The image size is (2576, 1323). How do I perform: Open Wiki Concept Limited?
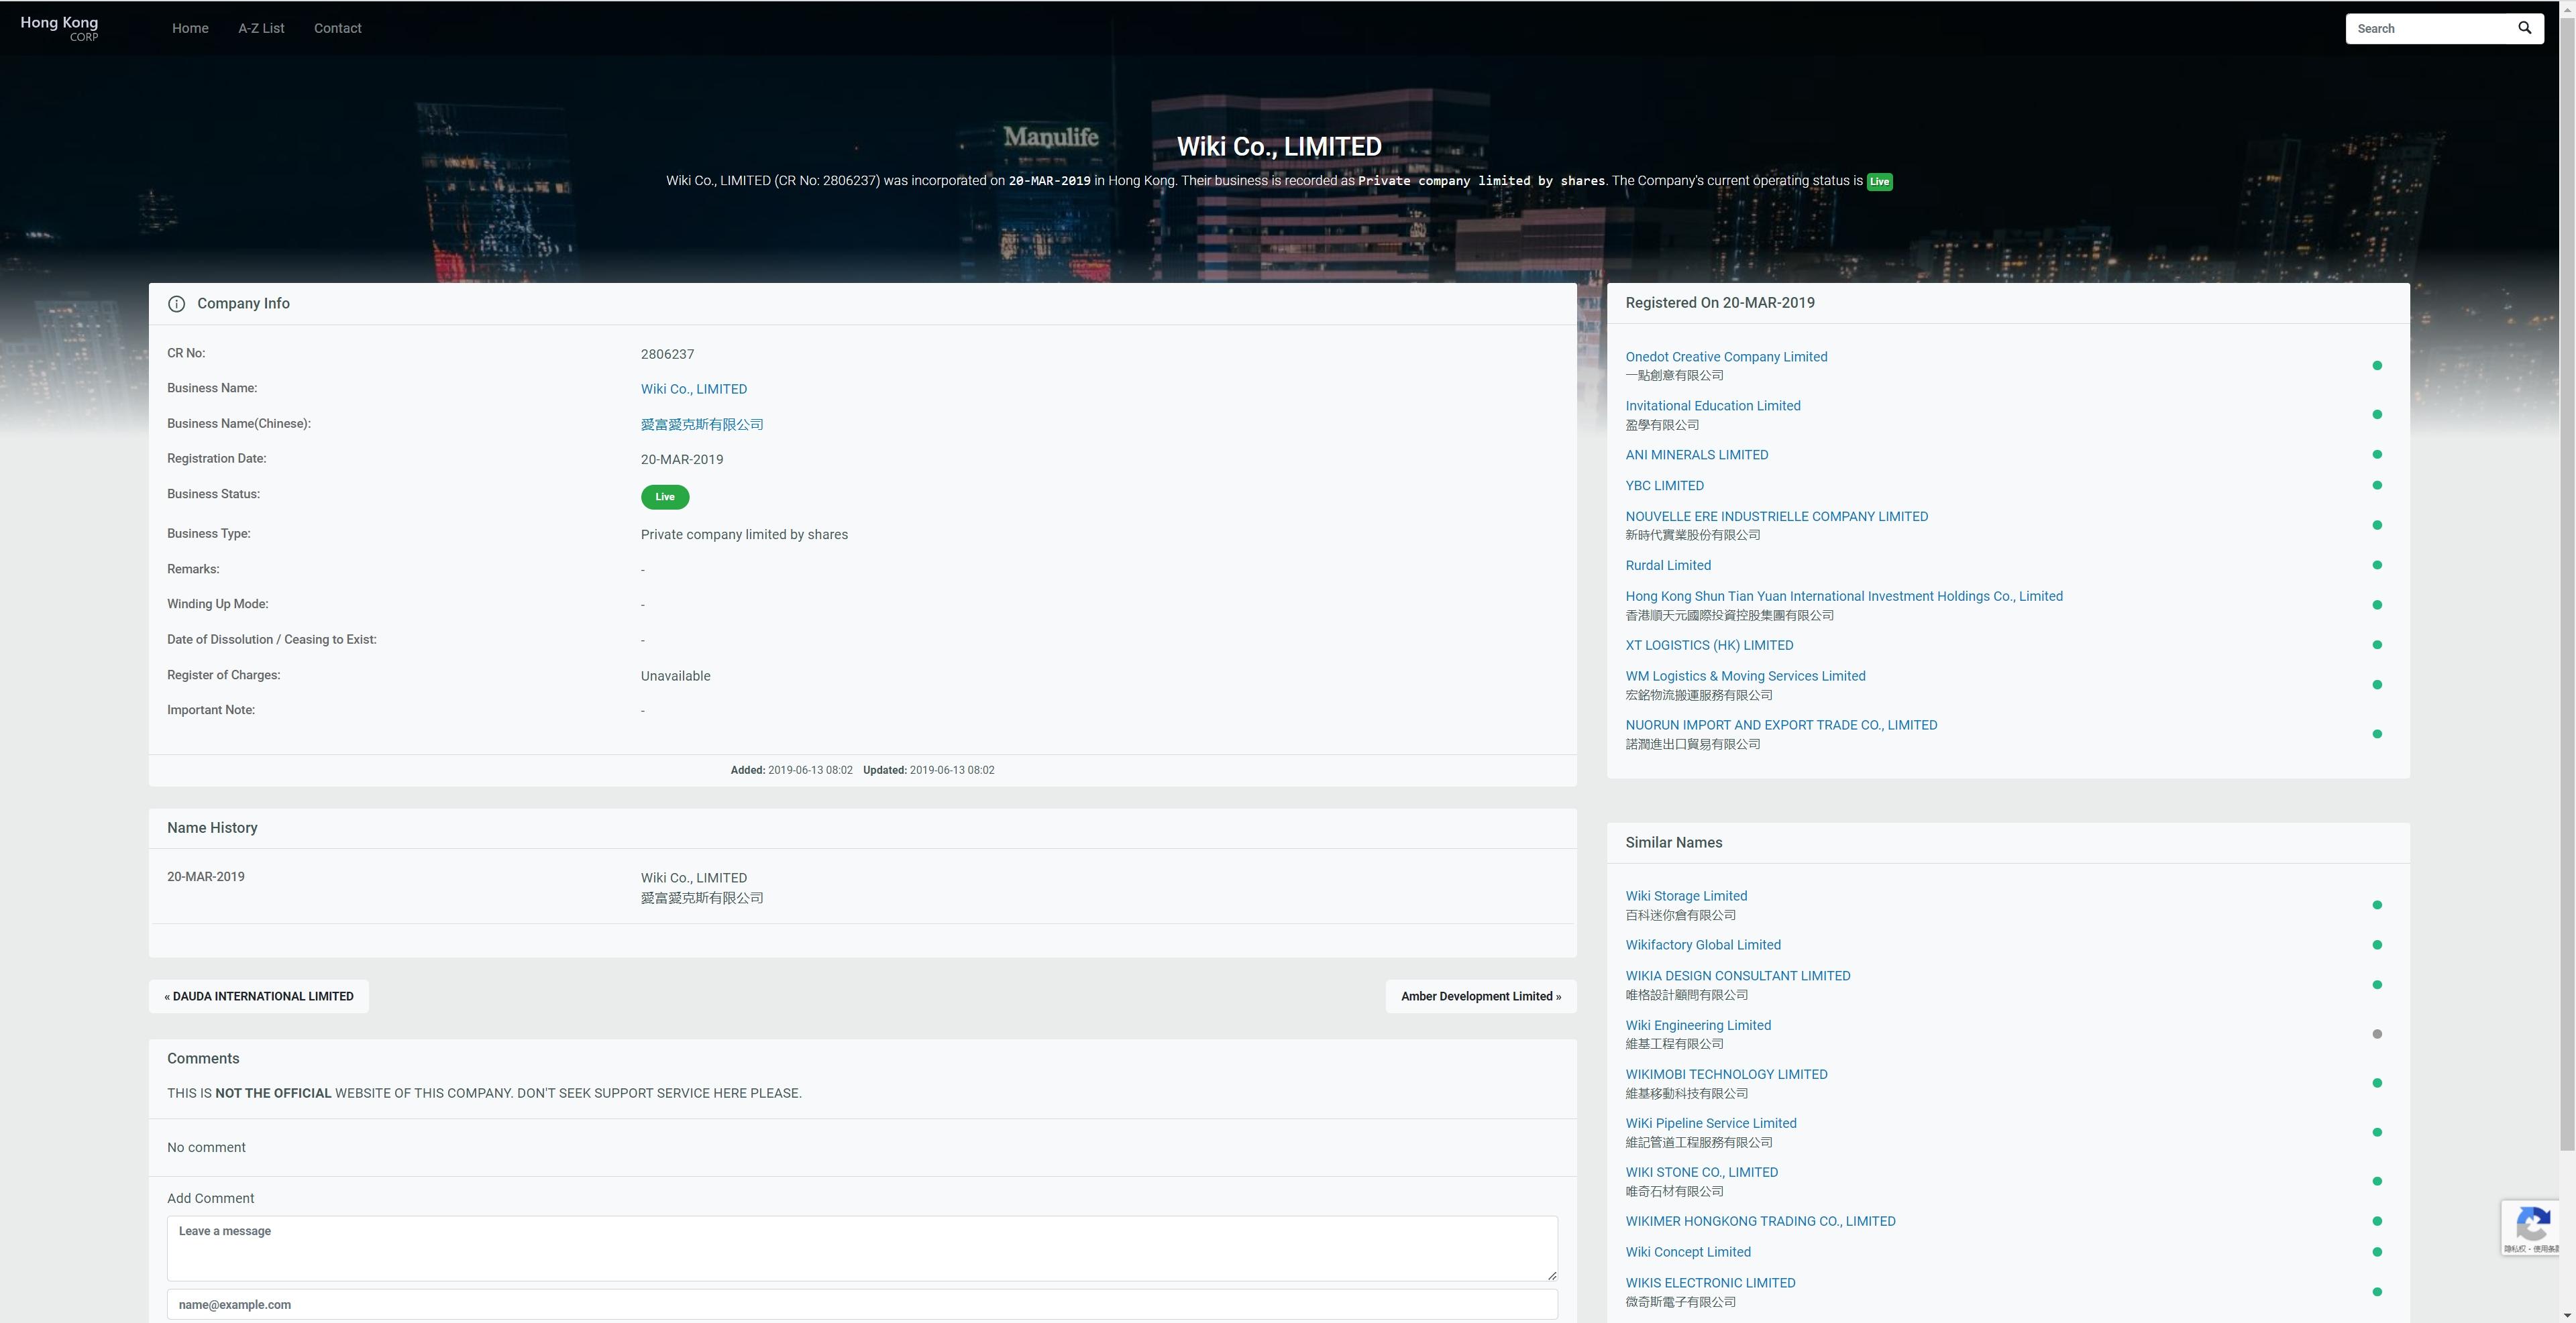point(1688,1252)
